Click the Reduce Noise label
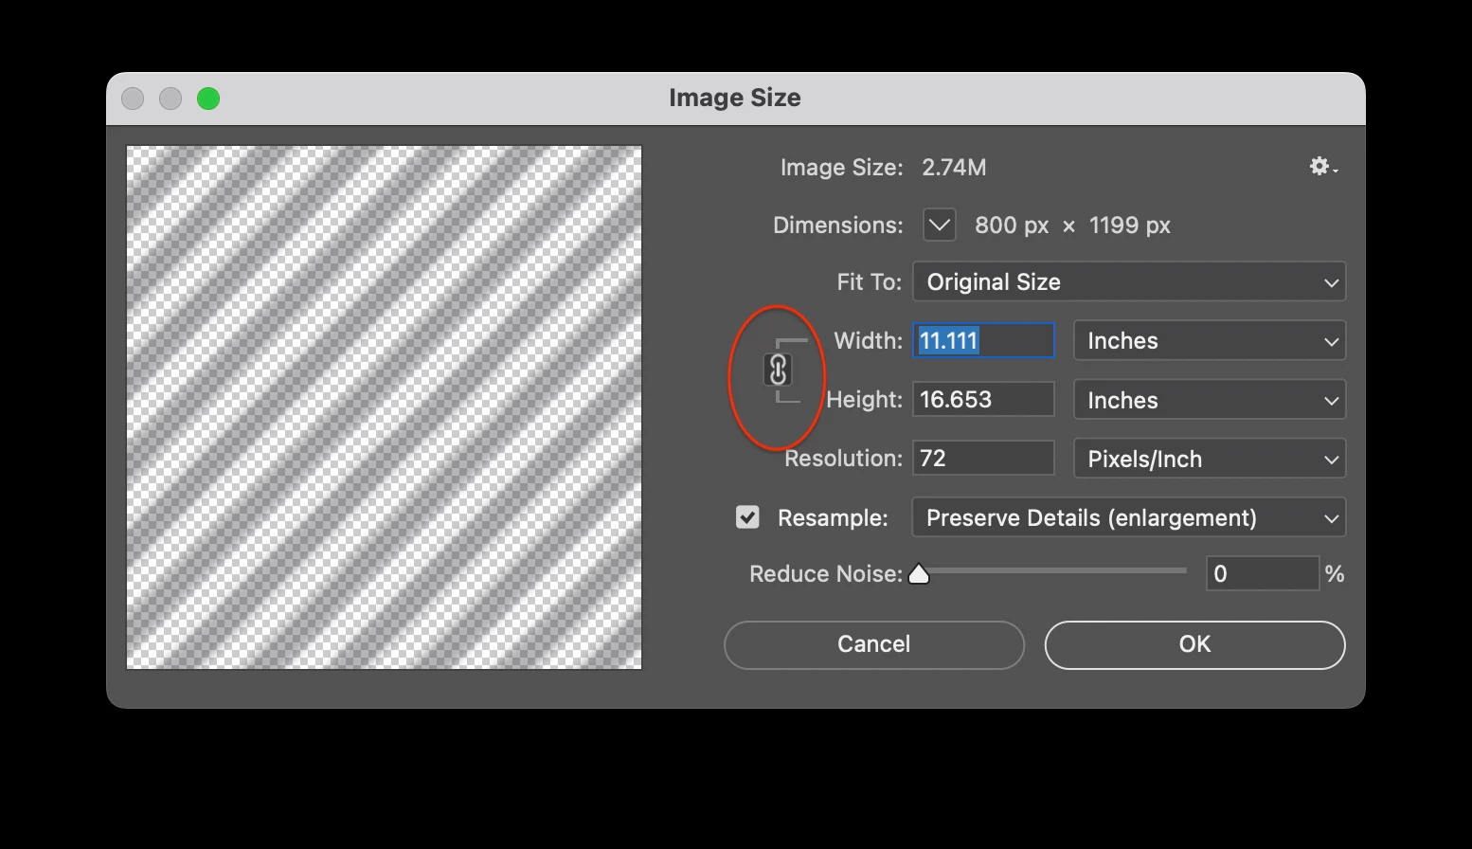Viewport: 1472px width, 849px height. 826,574
